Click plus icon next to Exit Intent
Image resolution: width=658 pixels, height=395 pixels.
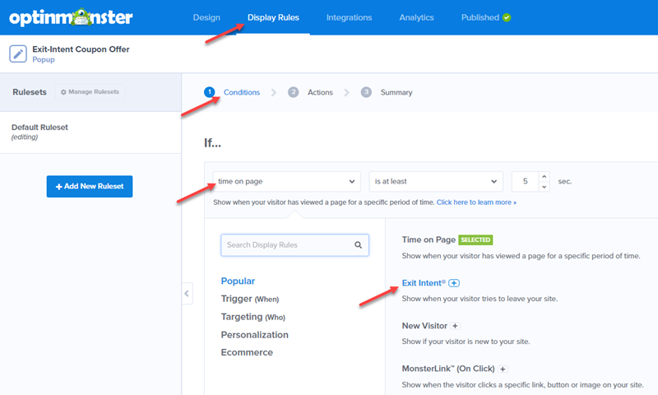[454, 283]
